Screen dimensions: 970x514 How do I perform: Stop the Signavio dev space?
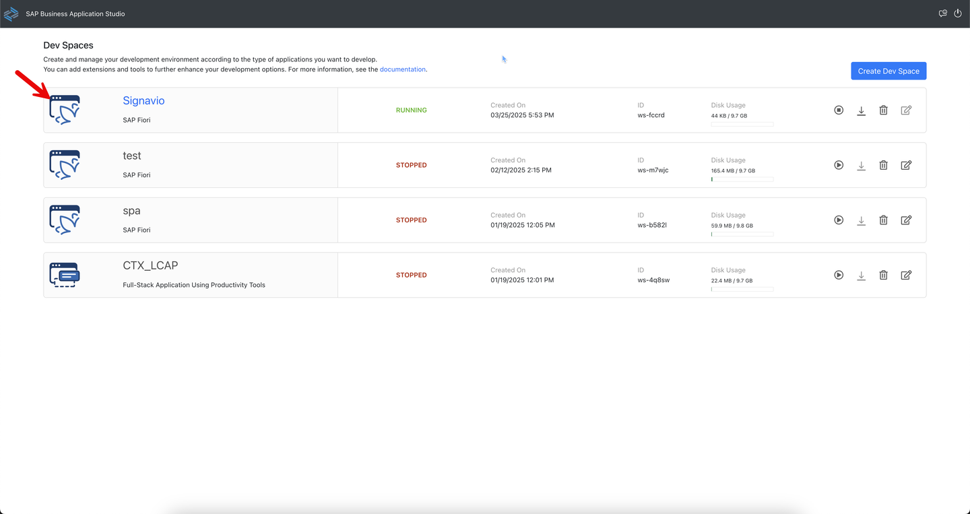pos(839,110)
